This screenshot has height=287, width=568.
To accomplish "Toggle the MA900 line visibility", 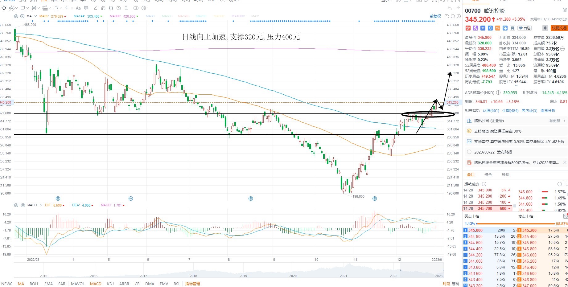I will tap(124, 16).
